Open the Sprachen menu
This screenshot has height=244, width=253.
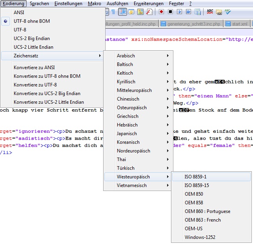click(40, 4)
